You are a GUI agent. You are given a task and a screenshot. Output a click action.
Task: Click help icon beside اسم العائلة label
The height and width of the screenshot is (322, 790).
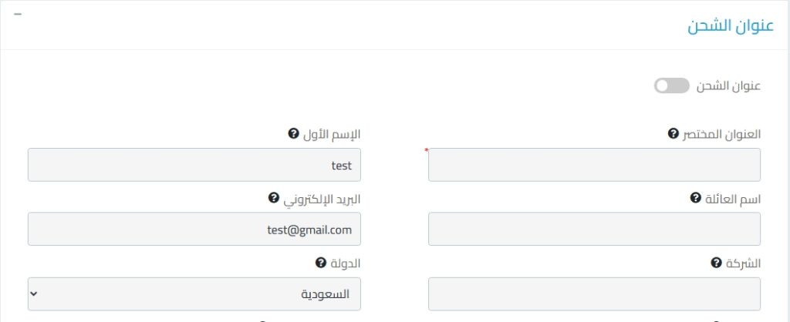tap(694, 198)
